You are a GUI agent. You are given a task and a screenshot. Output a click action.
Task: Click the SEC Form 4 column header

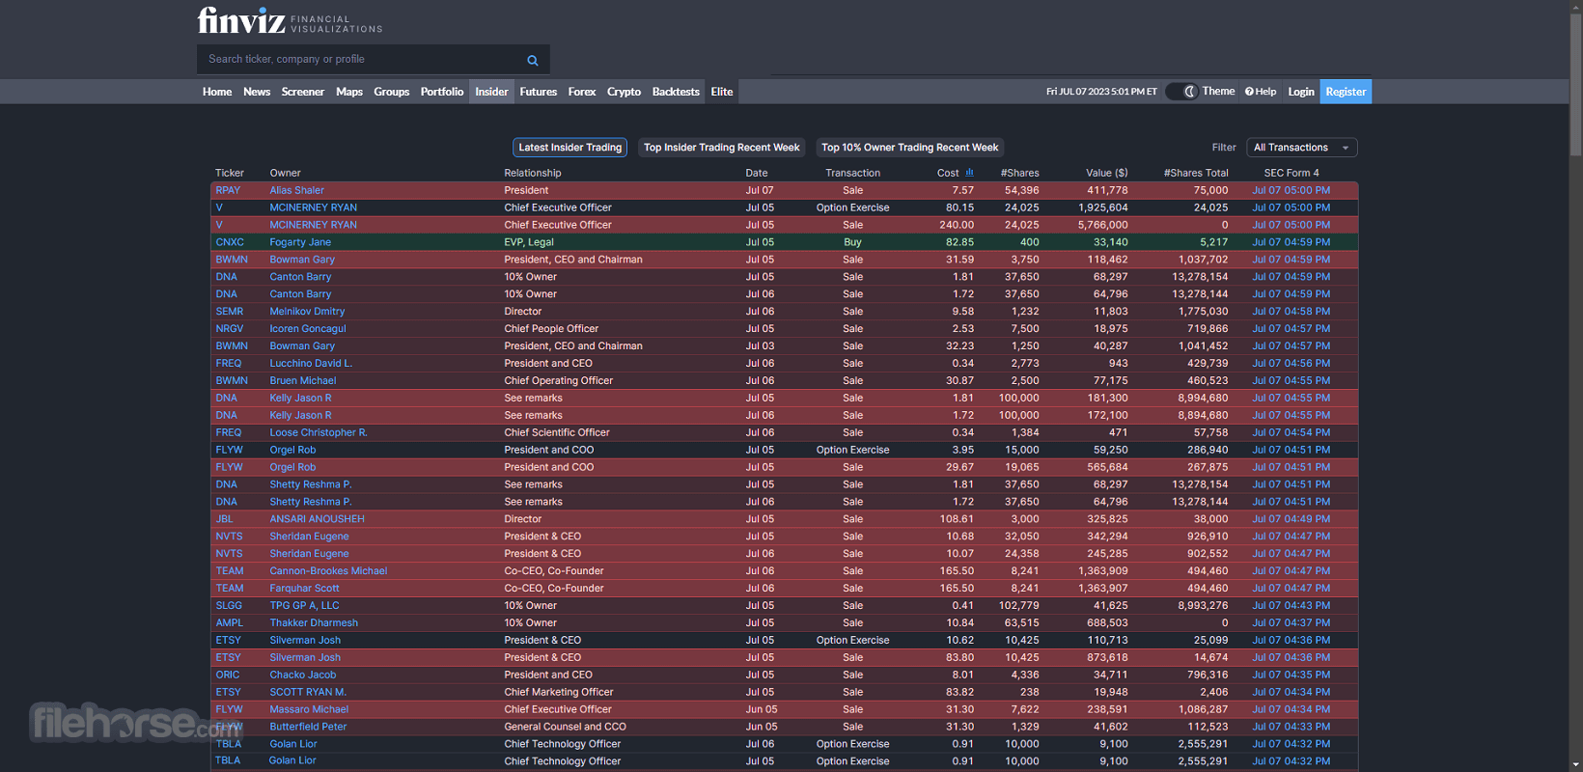pyautogui.click(x=1291, y=174)
